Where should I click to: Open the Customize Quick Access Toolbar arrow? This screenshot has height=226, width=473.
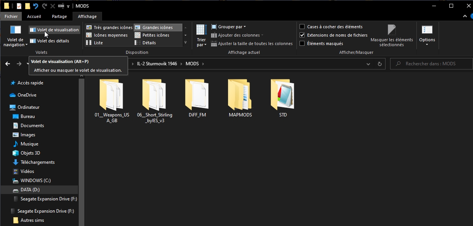pos(68,6)
